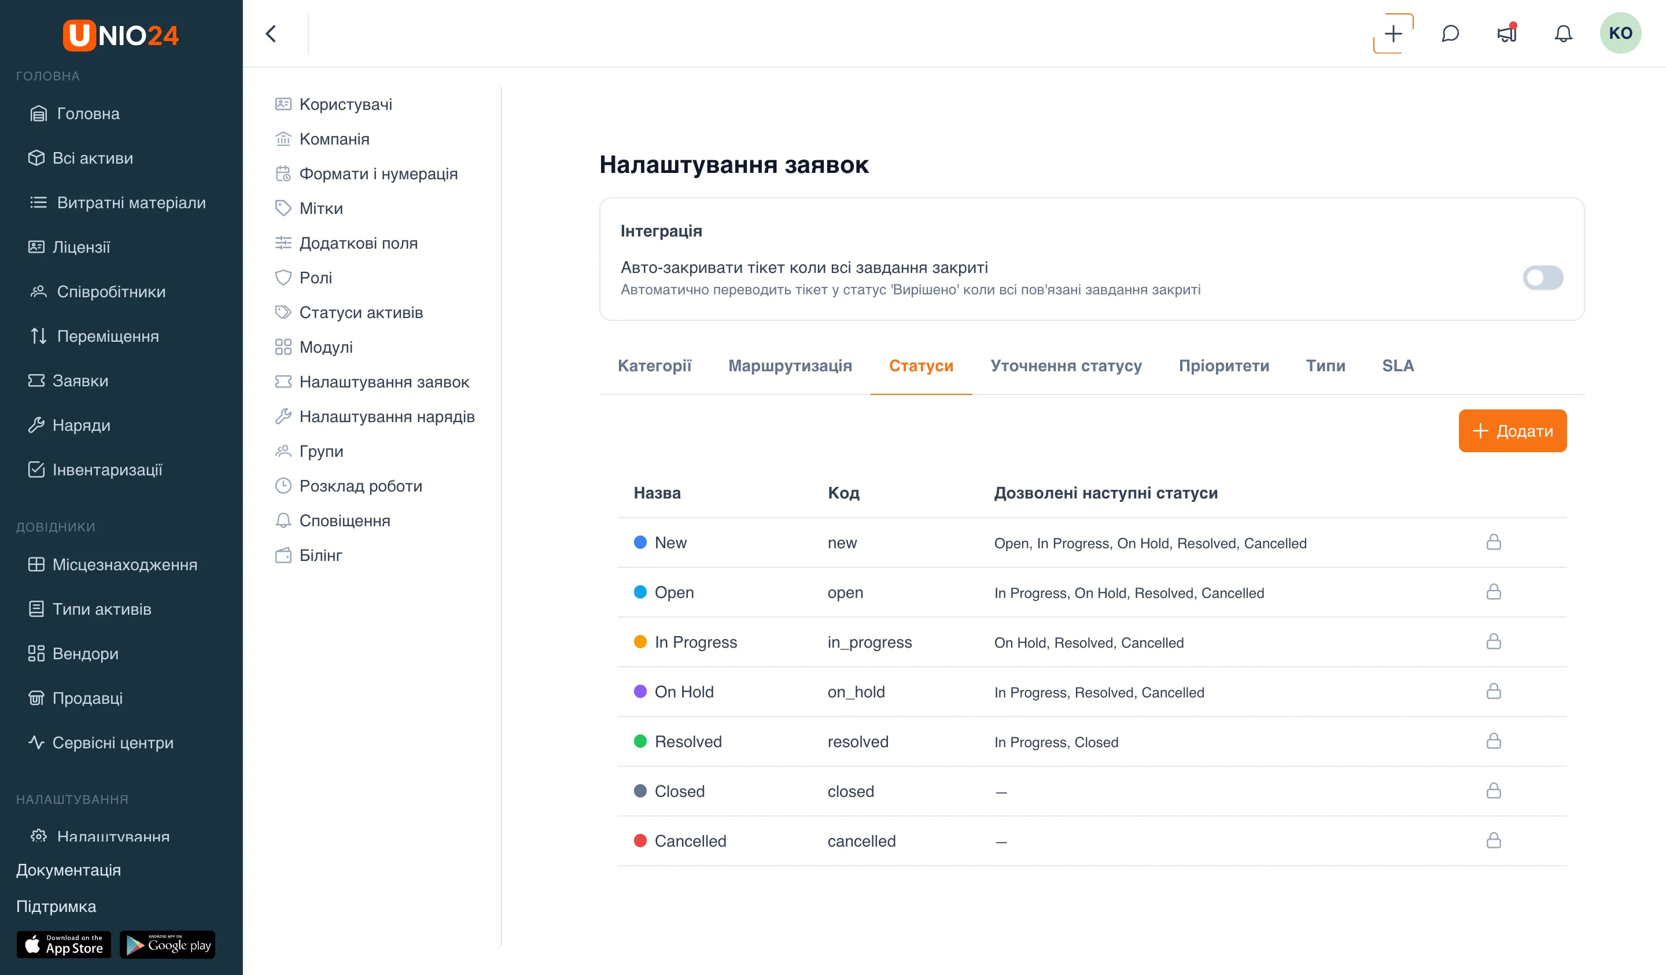Open Білінг settings section
This screenshot has height=975, width=1666.
[308, 555]
